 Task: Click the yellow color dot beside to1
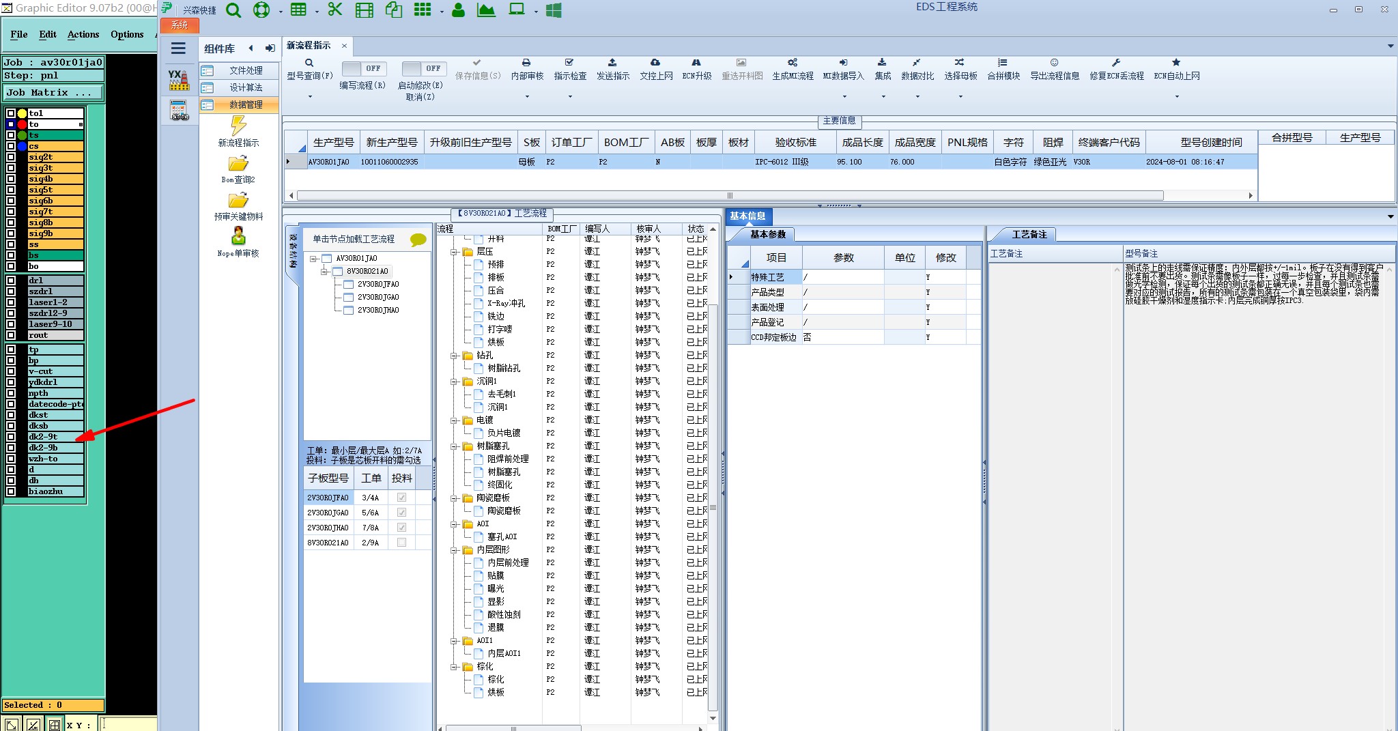[x=23, y=113]
